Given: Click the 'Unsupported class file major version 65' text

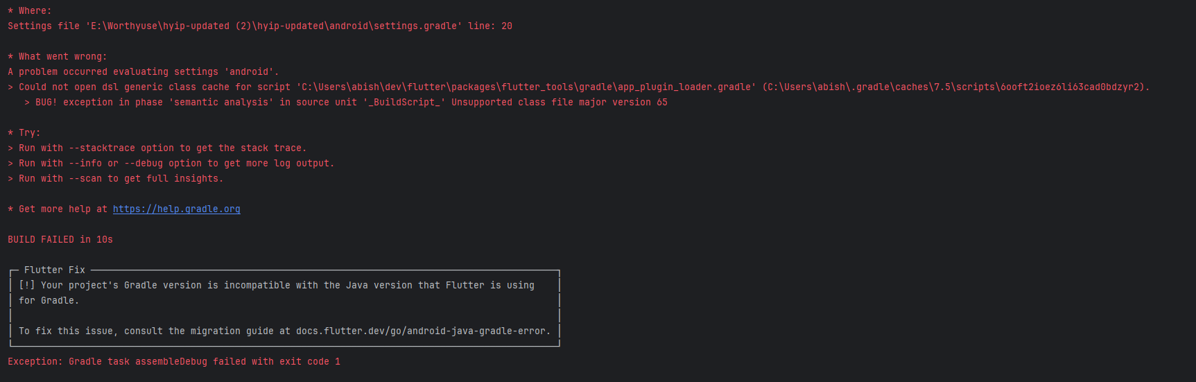Looking at the screenshot, I should [560, 102].
